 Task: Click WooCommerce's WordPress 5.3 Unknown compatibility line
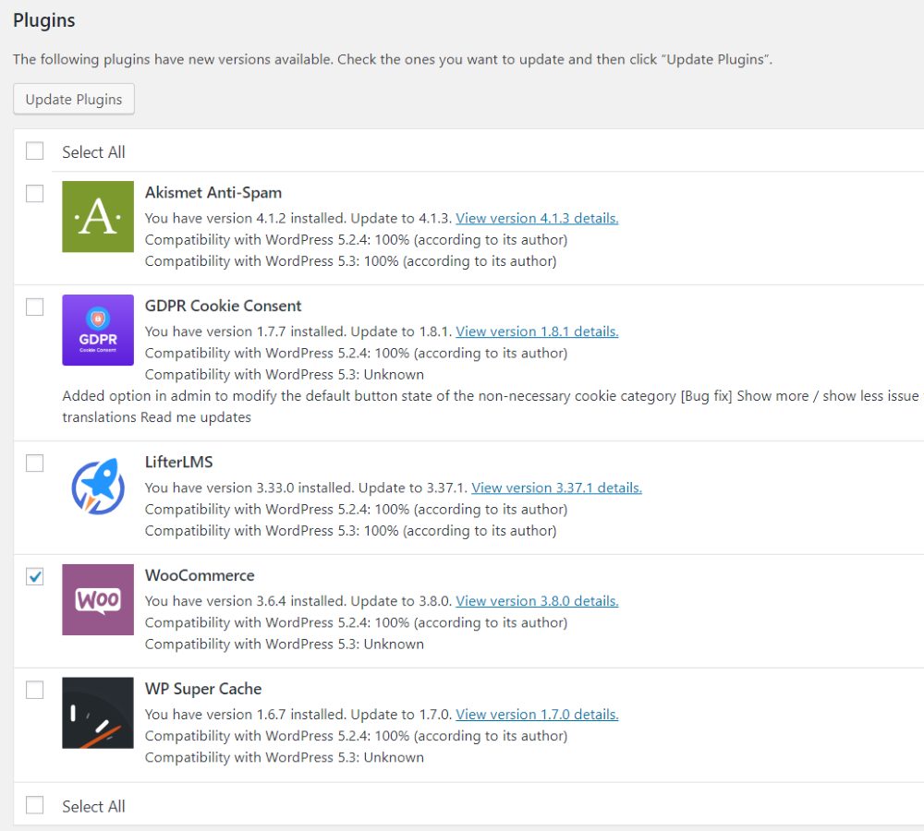tap(285, 644)
